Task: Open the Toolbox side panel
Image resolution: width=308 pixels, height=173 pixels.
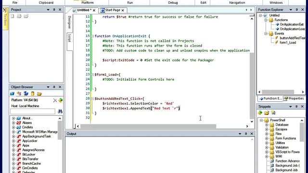Action: [5, 19]
